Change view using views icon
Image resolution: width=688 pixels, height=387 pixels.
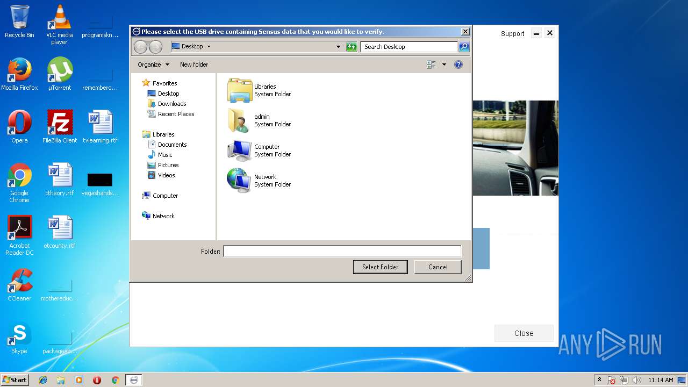(x=431, y=64)
